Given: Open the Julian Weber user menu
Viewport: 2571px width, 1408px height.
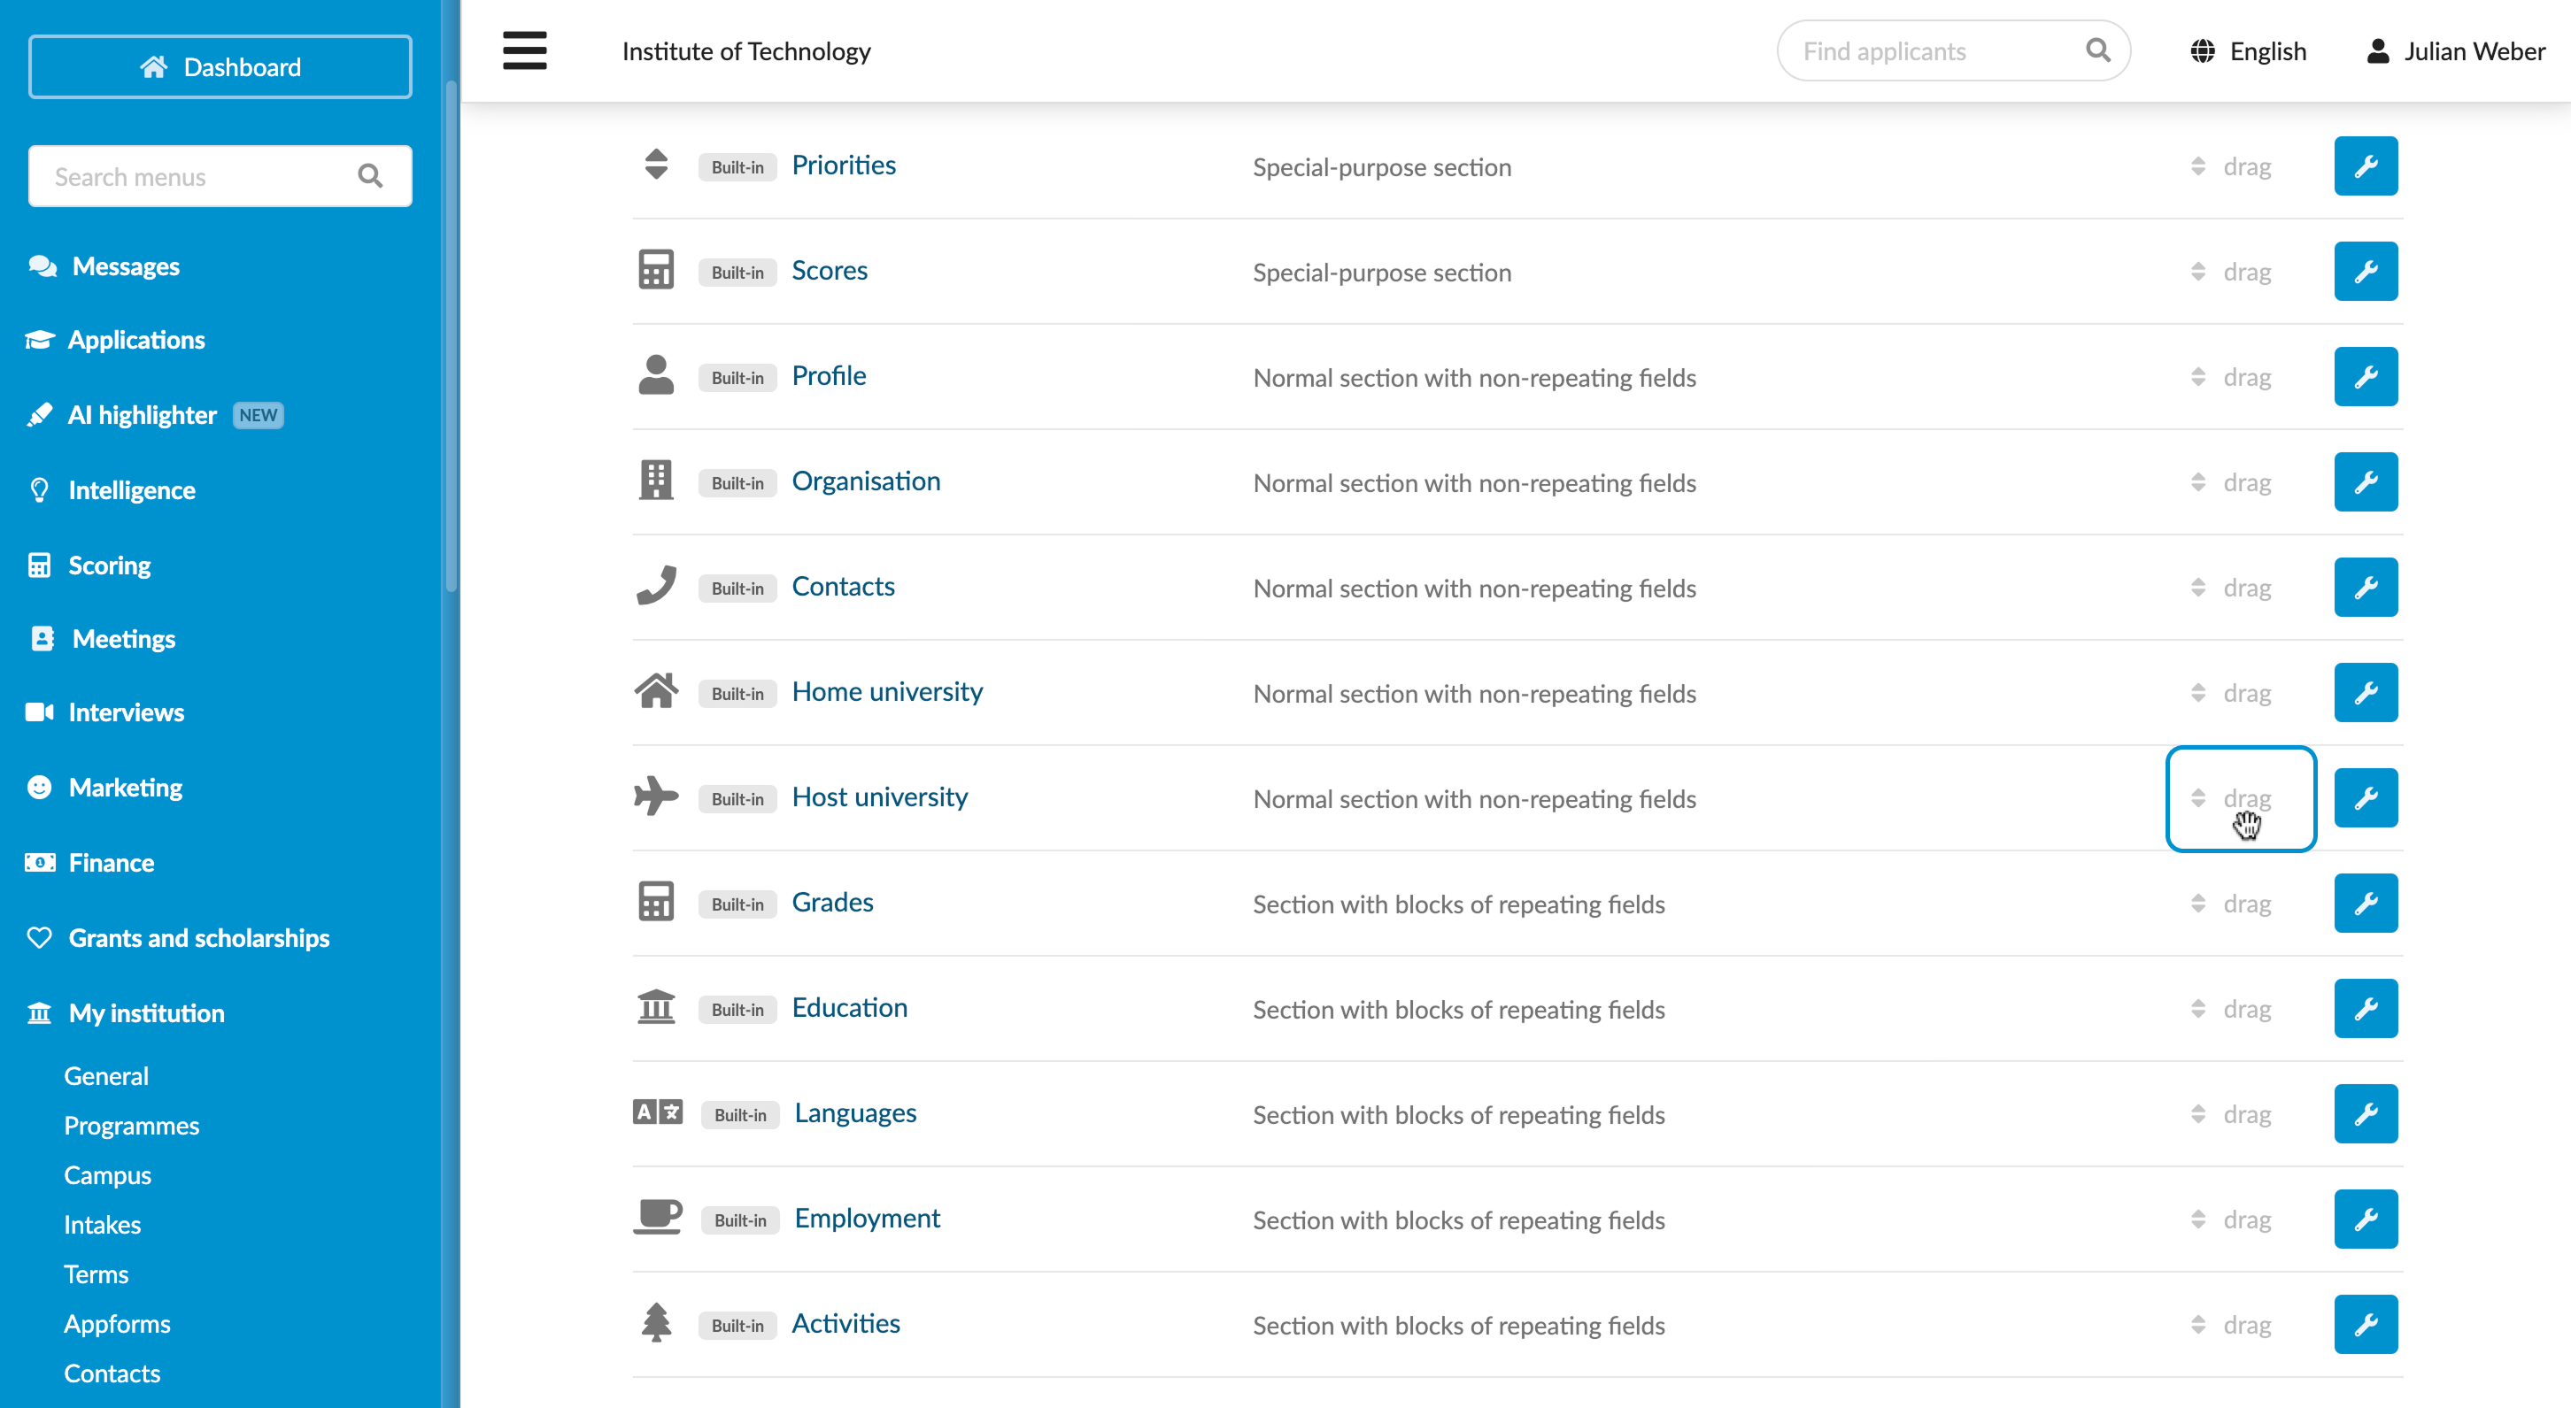Looking at the screenshot, I should [x=2455, y=51].
